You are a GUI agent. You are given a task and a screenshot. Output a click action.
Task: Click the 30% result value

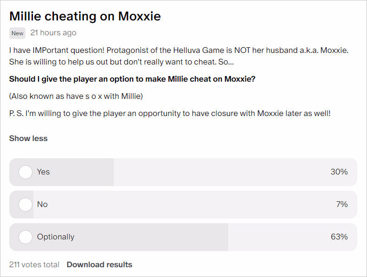coord(339,172)
